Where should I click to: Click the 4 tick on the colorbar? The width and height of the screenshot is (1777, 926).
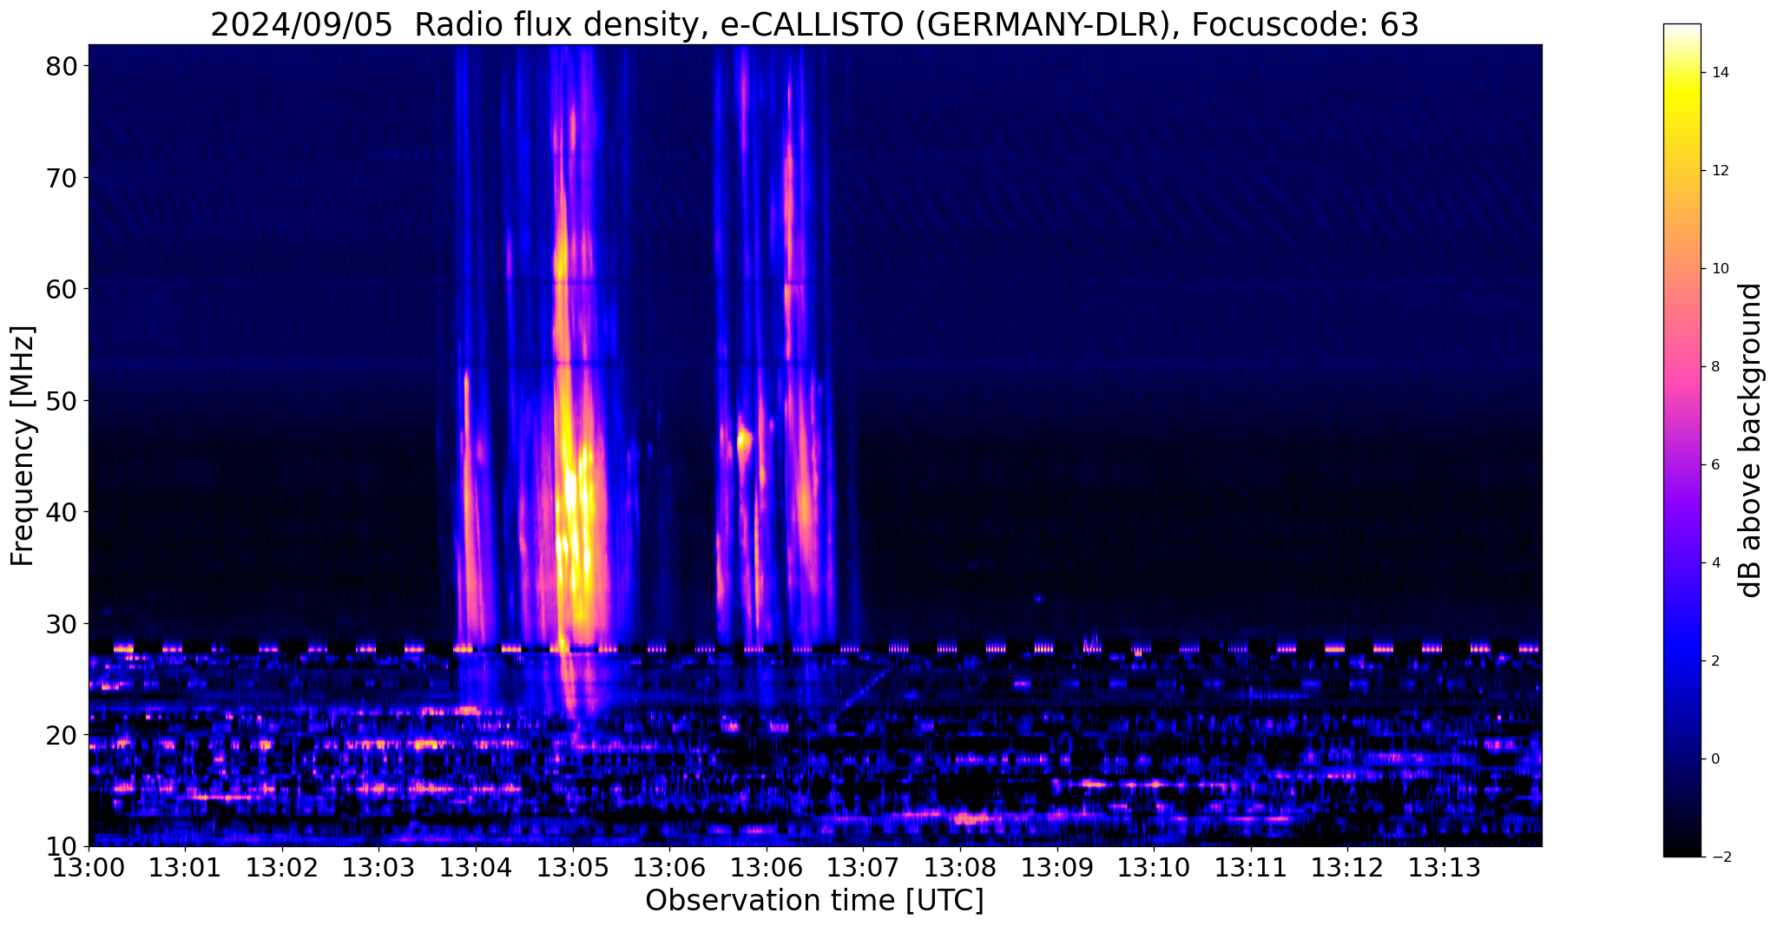(x=1714, y=562)
